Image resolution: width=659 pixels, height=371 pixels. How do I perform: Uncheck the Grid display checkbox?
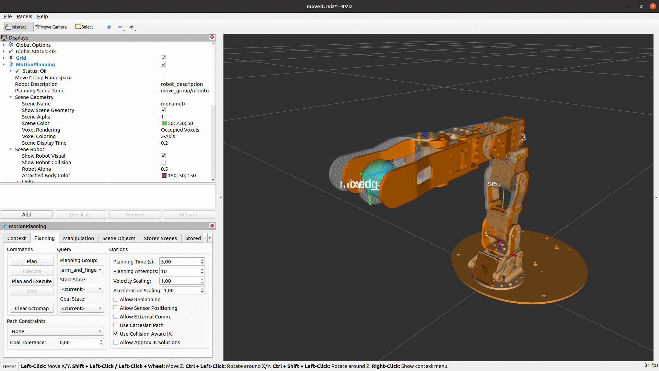163,58
